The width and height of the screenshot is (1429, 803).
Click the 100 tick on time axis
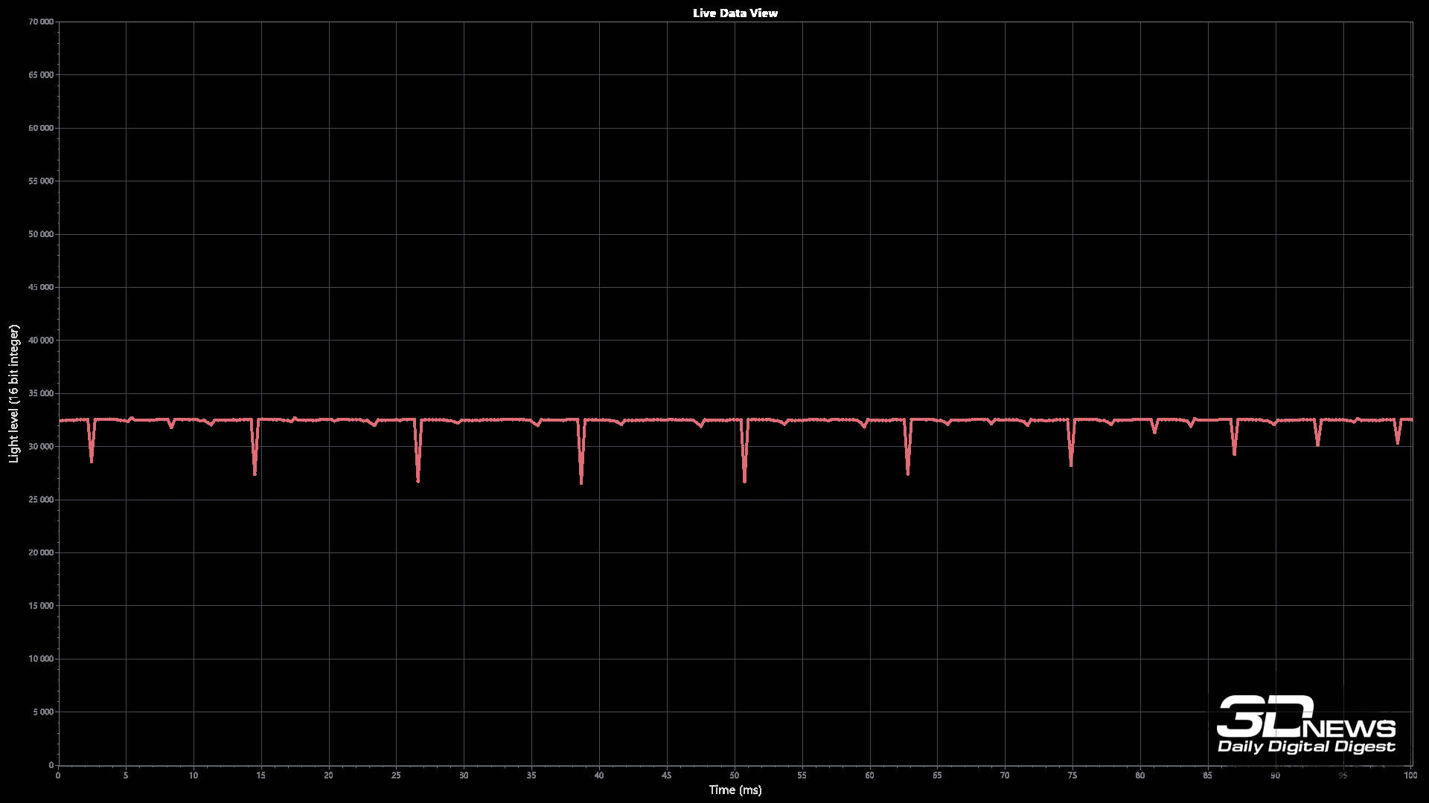tap(1410, 775)
